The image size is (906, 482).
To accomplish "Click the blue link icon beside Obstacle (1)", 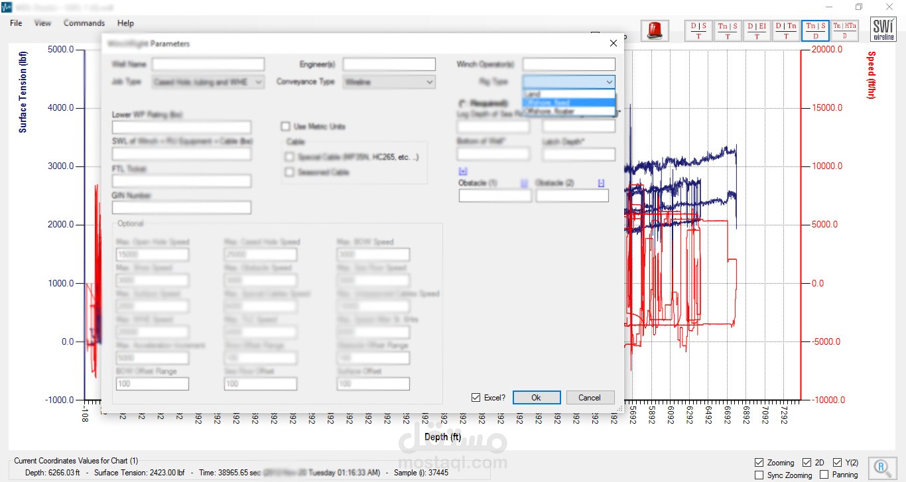I will pyautogui.click(x=523, y=183).
